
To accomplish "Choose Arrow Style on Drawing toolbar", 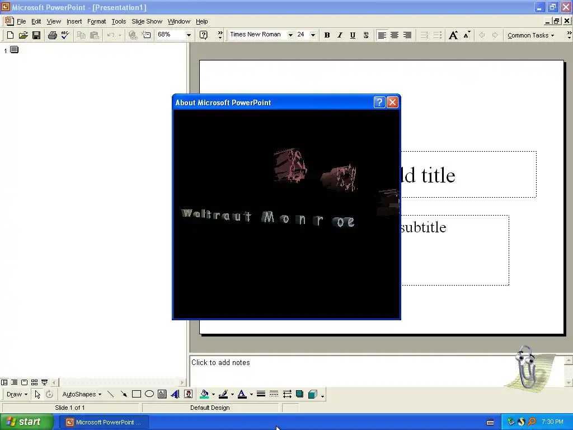I will tap(287, 394).
